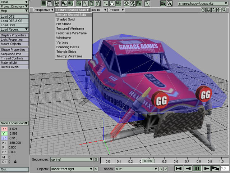Viewport: 230px width, 173px height.
Task: Click the Load DTS button
Action: 14,17
